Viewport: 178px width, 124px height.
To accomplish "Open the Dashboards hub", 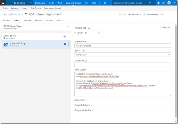I will click(x=40, y=3).
